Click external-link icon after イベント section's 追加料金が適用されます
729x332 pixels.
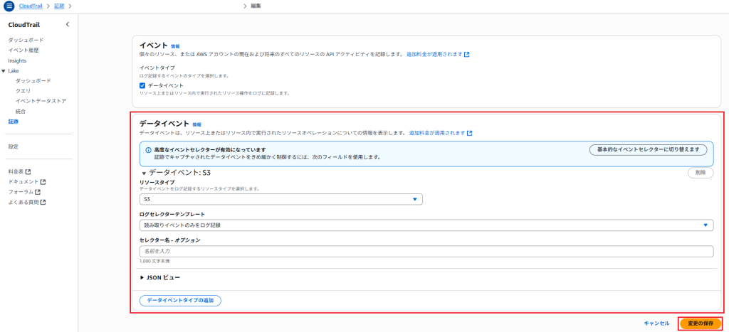click(467, 54)
